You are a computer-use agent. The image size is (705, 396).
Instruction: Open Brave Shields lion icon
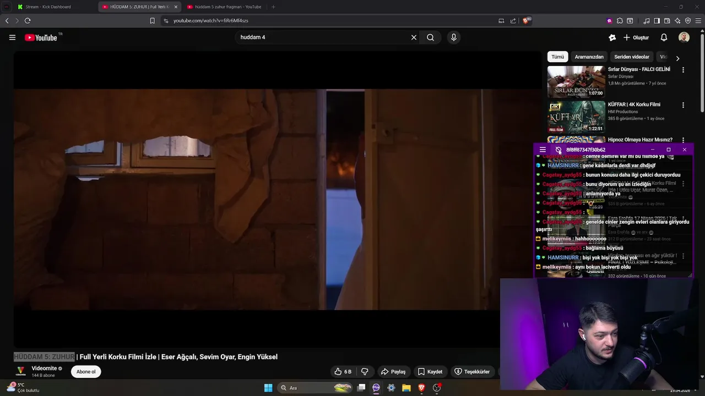point(527,21)
